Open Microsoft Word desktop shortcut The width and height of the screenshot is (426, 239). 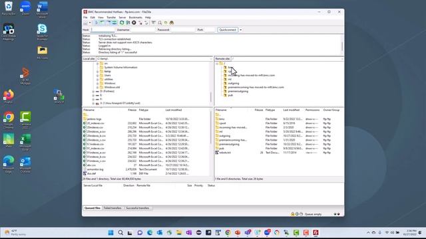point(42,10)
